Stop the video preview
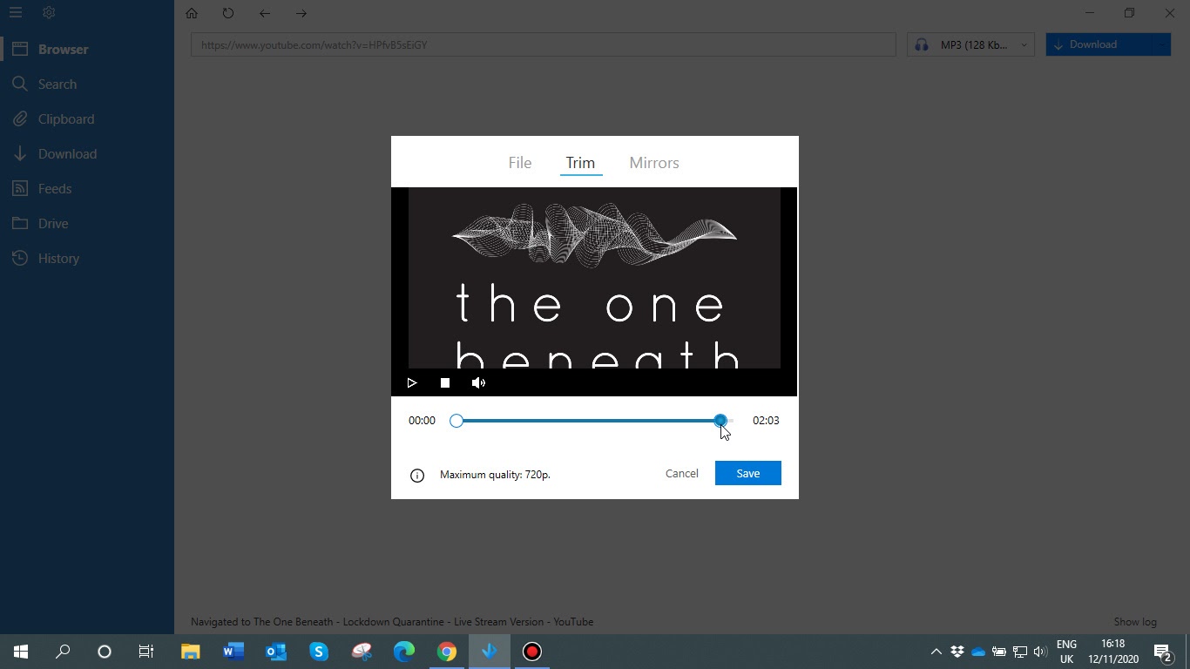 [444, 382]
